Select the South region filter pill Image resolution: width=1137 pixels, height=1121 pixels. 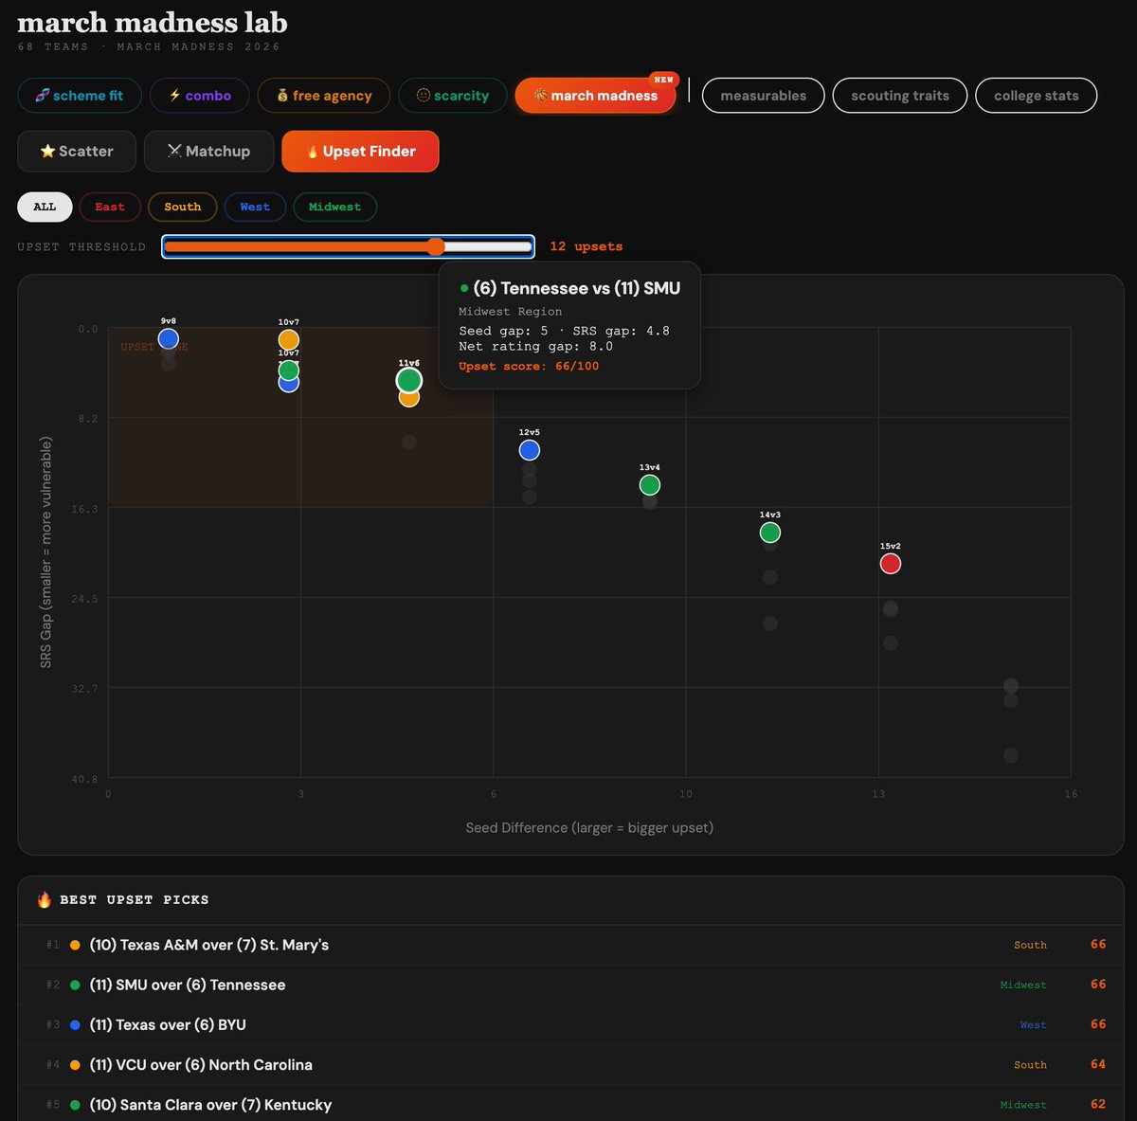pyautogui.click(x=182, y=207)
